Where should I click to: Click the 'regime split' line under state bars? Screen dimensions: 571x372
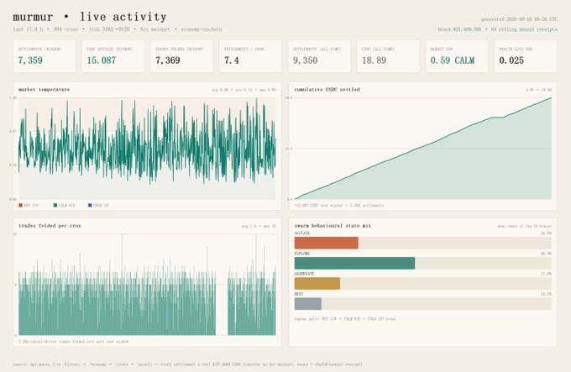coord(345,319)
